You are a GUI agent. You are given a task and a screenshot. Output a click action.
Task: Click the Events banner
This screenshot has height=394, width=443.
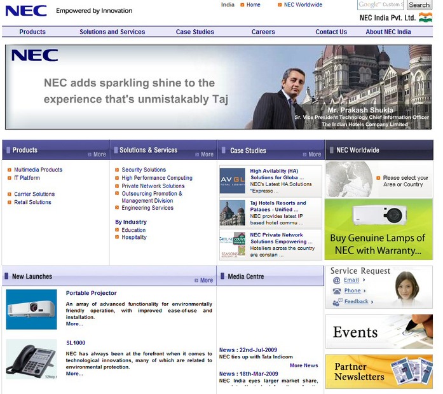pos(379,332)
